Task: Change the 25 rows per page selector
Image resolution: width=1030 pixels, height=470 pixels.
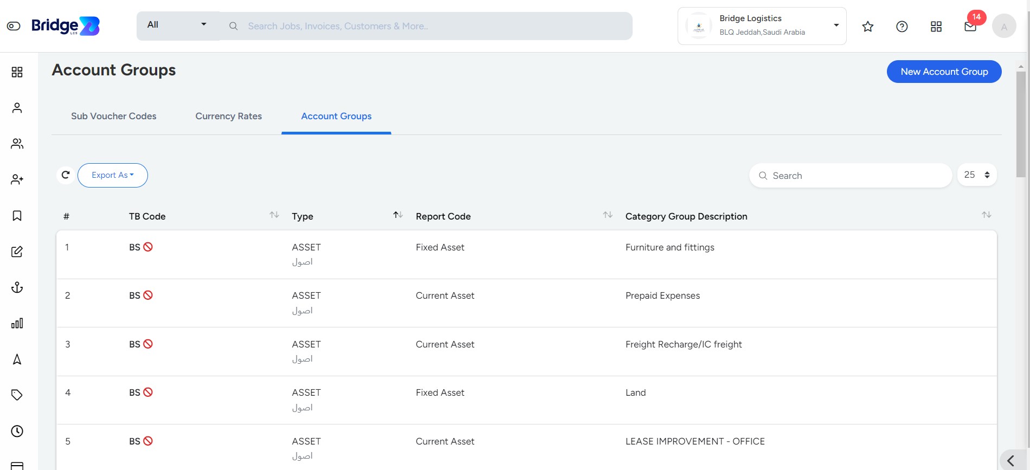Action: point(977,175)
